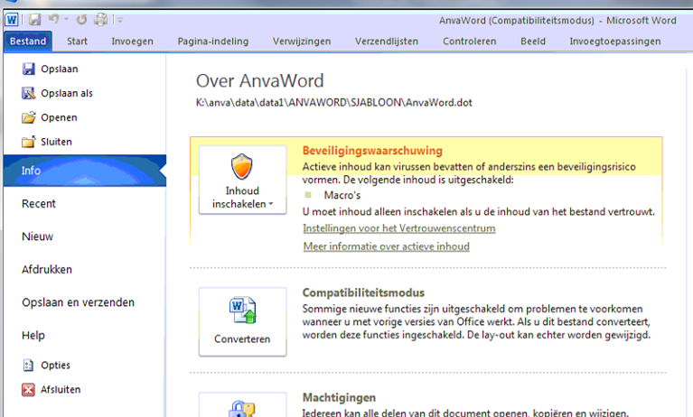
Task: Open the Bestand tab
Action: [x=28, y=42]
